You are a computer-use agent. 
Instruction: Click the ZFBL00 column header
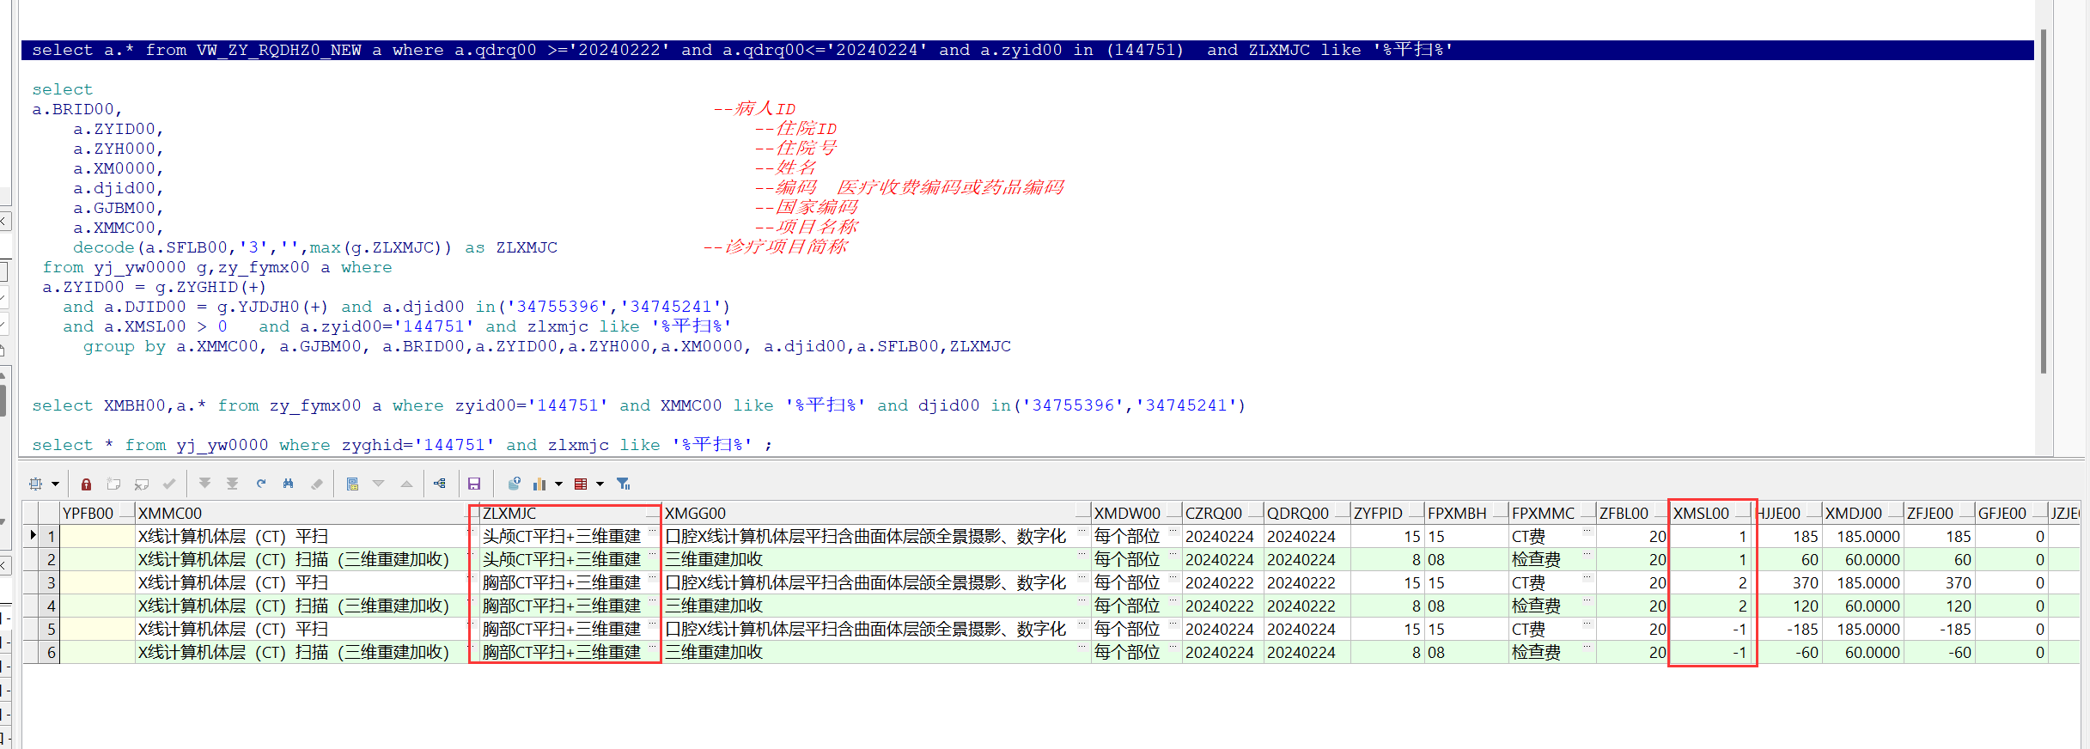1632,513
